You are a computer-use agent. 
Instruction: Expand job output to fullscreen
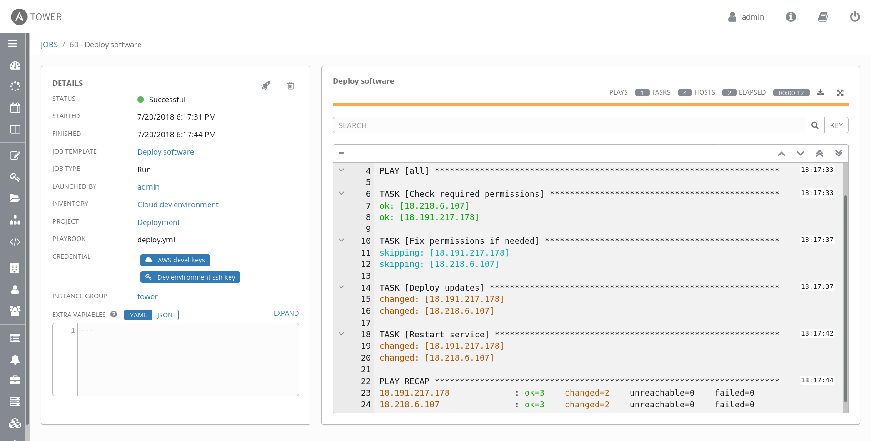[x=840, y=92]
